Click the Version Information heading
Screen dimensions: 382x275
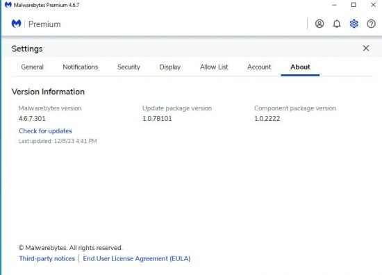click(x=48, y=92)
